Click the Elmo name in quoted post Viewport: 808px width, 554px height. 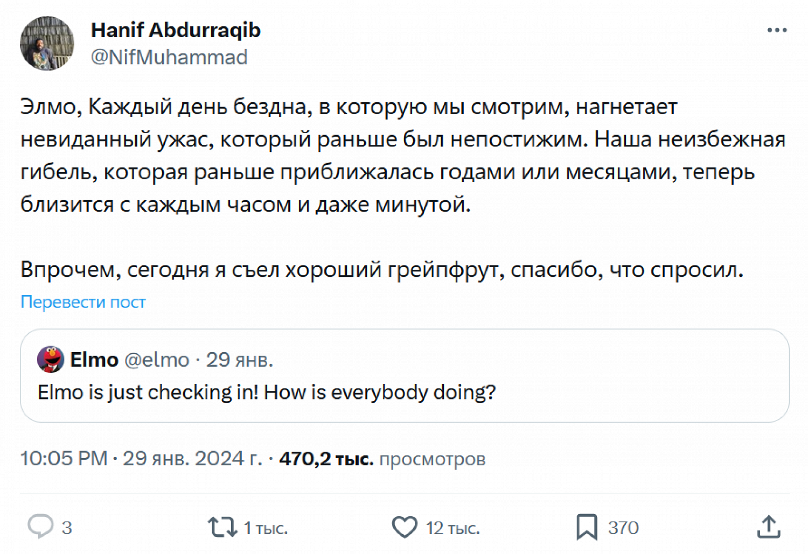tap(94, 359)
